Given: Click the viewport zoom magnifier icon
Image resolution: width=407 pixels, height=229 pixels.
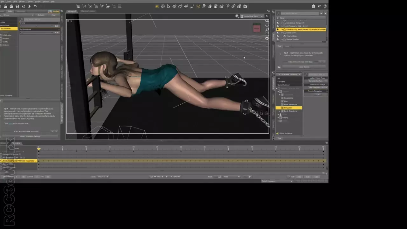Looking at the screenshot, I should (267, 29).
